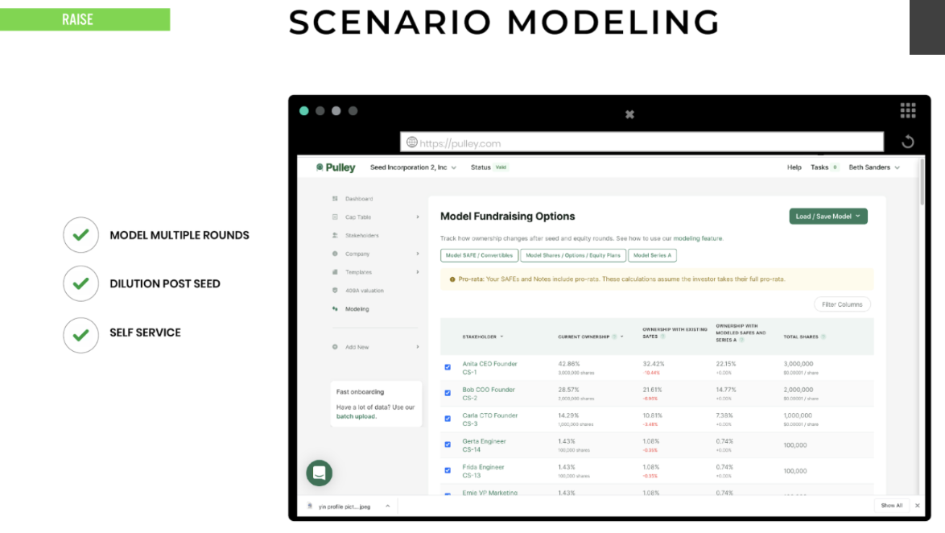Click the browser reload icon
The width and height of the screenshot is (945, 533).
(907, 142)
